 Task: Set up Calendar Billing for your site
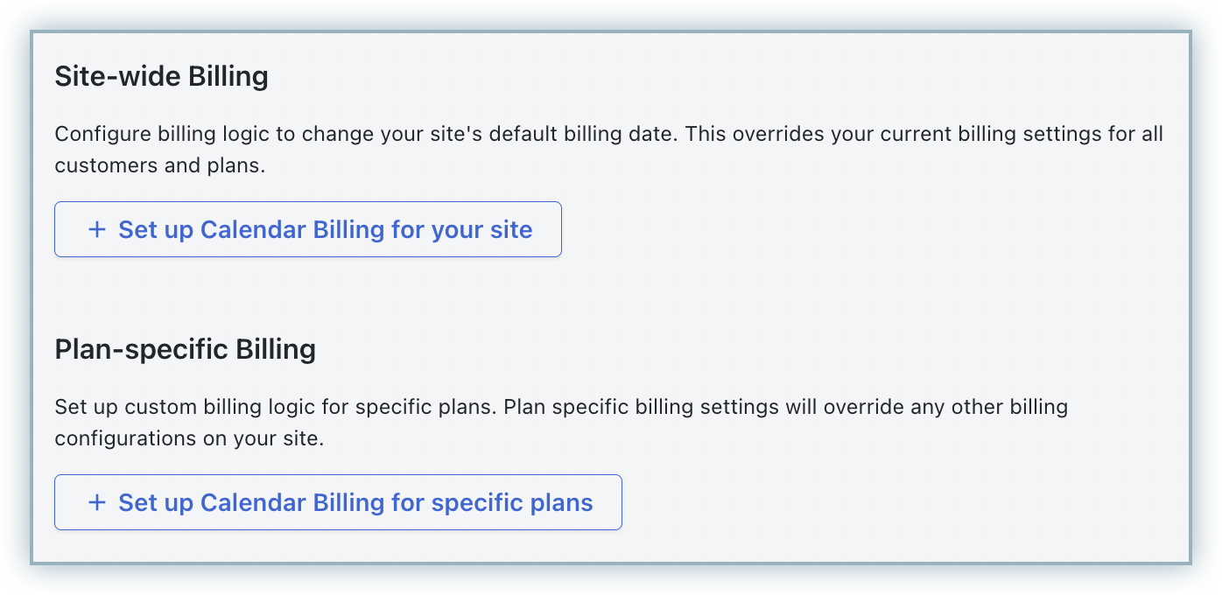click(307, 229)
